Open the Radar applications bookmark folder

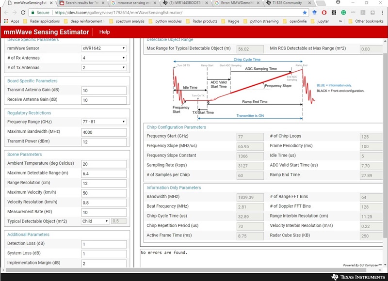point(42,21)
